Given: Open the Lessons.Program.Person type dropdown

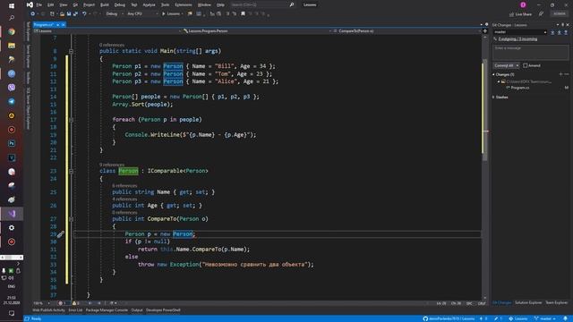Looking at the screenshot, I should (x=257, y=31).
